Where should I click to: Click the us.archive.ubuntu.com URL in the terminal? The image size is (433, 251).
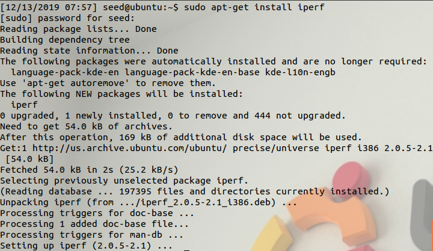coord(129,148)
